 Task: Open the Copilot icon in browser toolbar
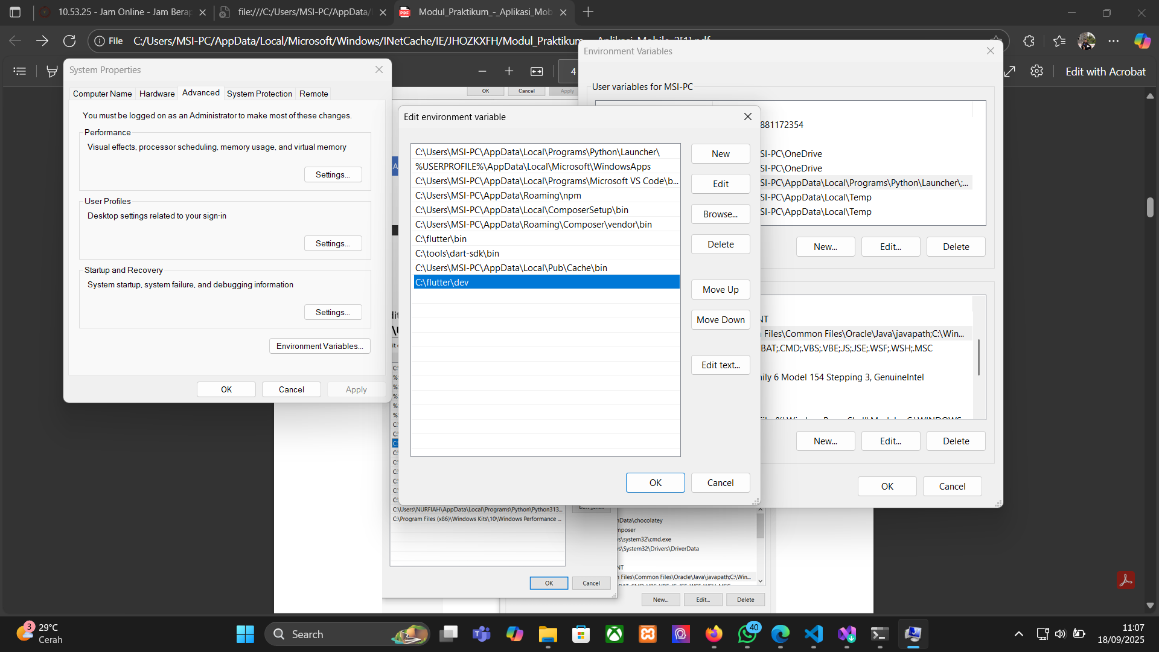(1142, 41)
